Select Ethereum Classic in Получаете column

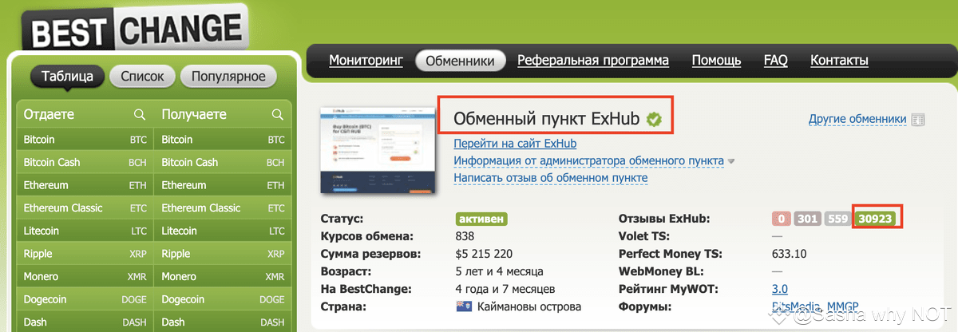tap(223, 208)
